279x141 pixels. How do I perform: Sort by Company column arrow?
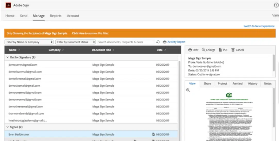pos(63,50)
